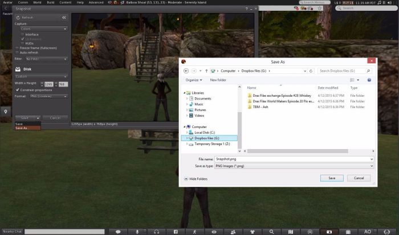Open the map icon in bottom toolbar
Screen dimensions: 399x235
click(x=291, y=232)
